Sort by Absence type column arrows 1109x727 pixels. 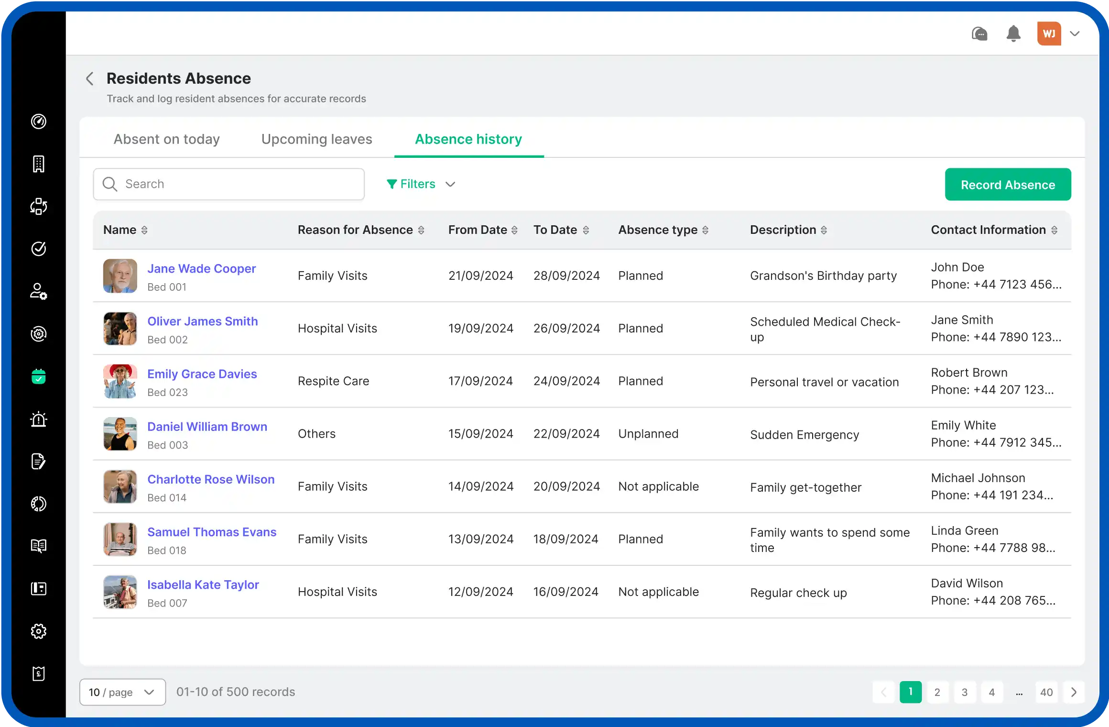tap(705, 230)
